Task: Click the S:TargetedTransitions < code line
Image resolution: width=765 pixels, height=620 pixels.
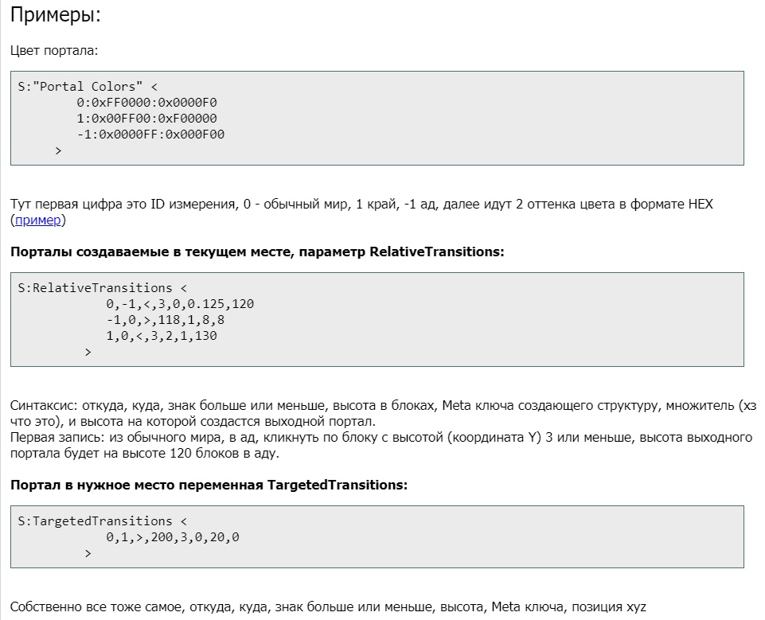Action: click(x=100, y=521)
